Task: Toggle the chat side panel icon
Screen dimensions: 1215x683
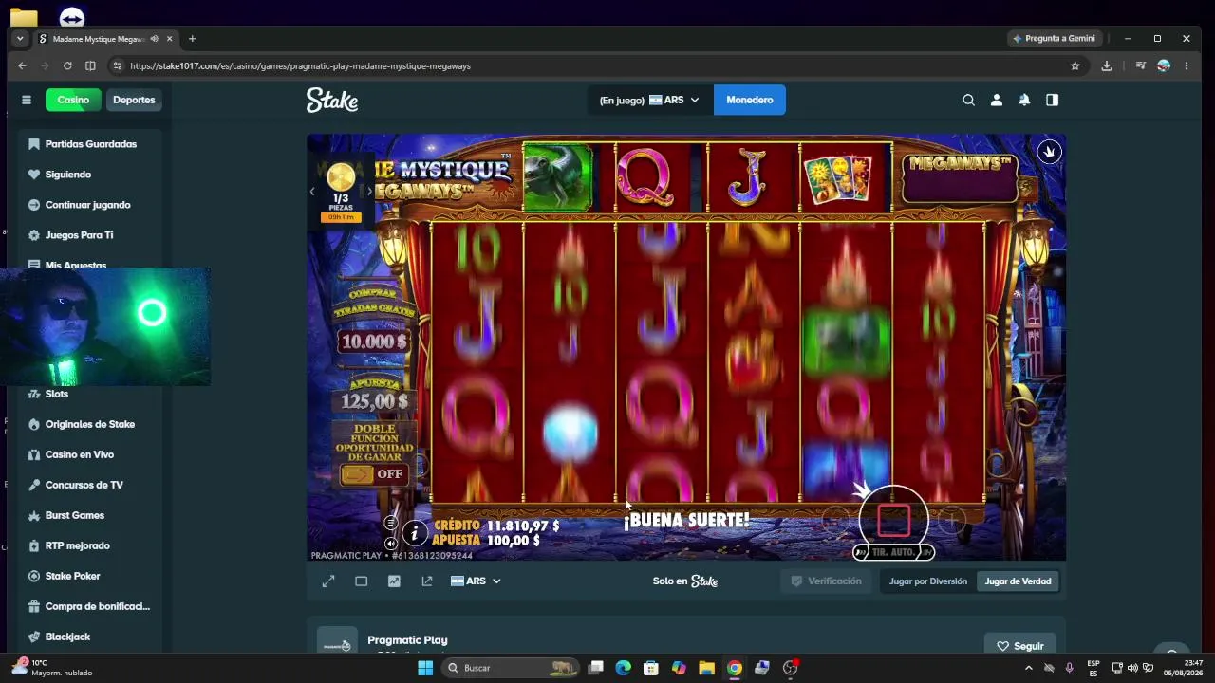Action: pos(1052,100)
